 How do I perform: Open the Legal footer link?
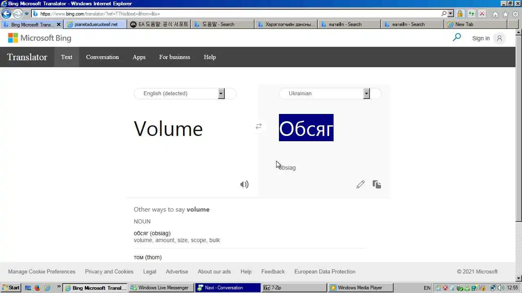[150, 271]
